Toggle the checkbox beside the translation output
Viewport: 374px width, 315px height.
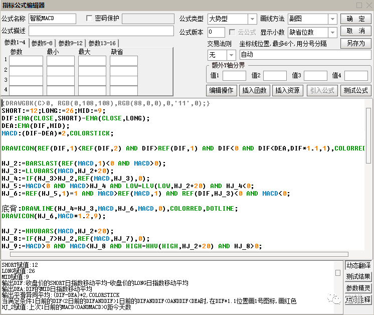[x=338, y=273]
